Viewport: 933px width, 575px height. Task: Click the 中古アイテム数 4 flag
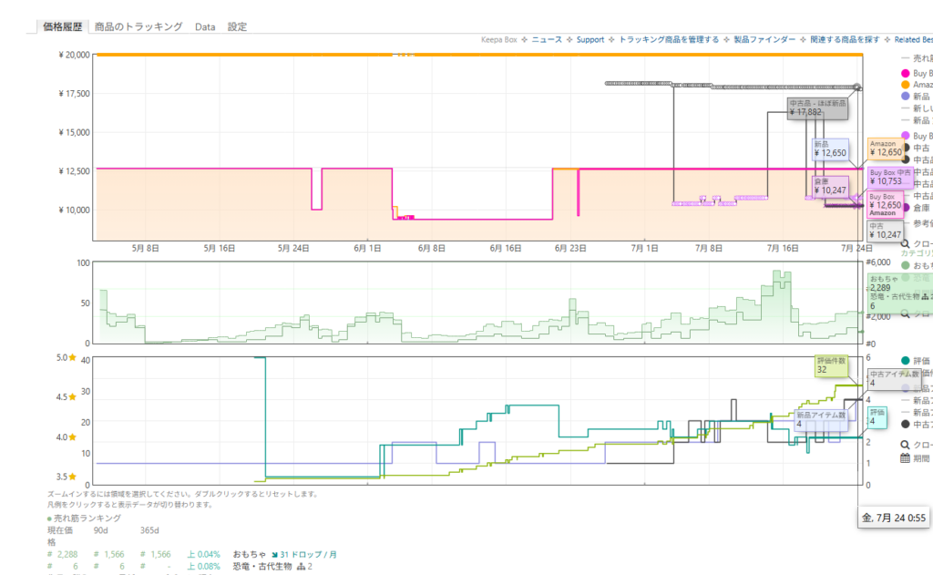[895, 378]
